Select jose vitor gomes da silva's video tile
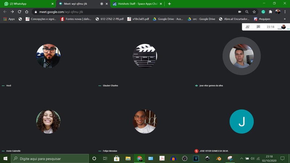Screen dimensions: 290x163 [241, 58]
